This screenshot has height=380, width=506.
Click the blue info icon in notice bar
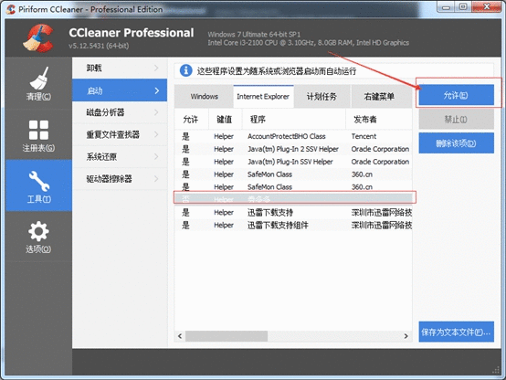pyautogui.click(x=185, y=70)
